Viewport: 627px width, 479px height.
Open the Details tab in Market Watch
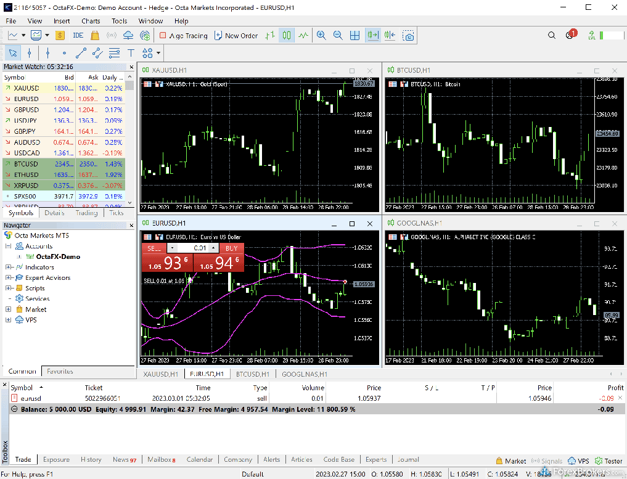point(54,213)
